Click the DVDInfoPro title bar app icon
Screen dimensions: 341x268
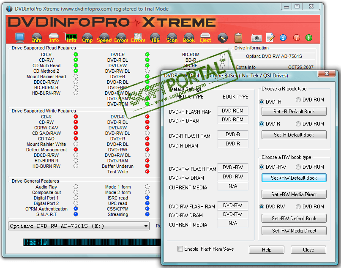click(9, 9)
